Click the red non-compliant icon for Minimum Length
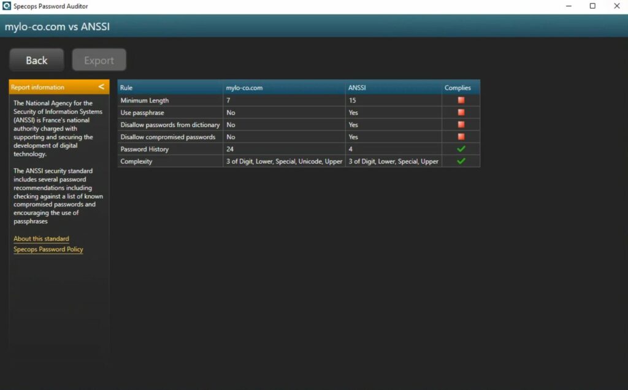The height and width of the screenshot is (390, 628). tap(461, 100)
